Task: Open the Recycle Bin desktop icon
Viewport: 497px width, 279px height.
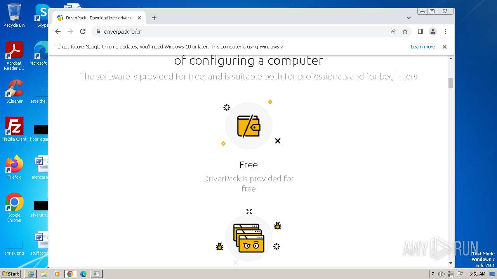Action: 14,15
